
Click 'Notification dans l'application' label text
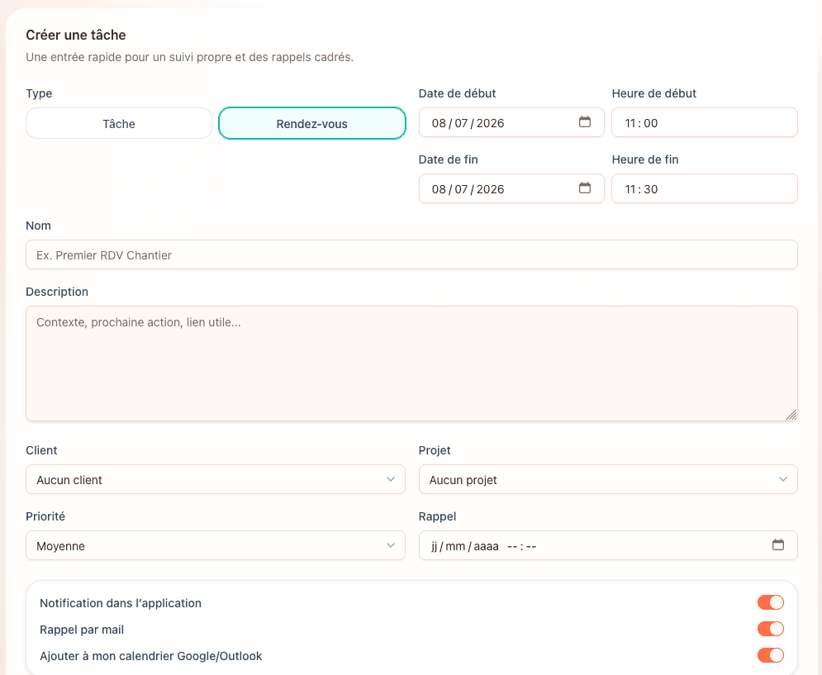(121, 603)
